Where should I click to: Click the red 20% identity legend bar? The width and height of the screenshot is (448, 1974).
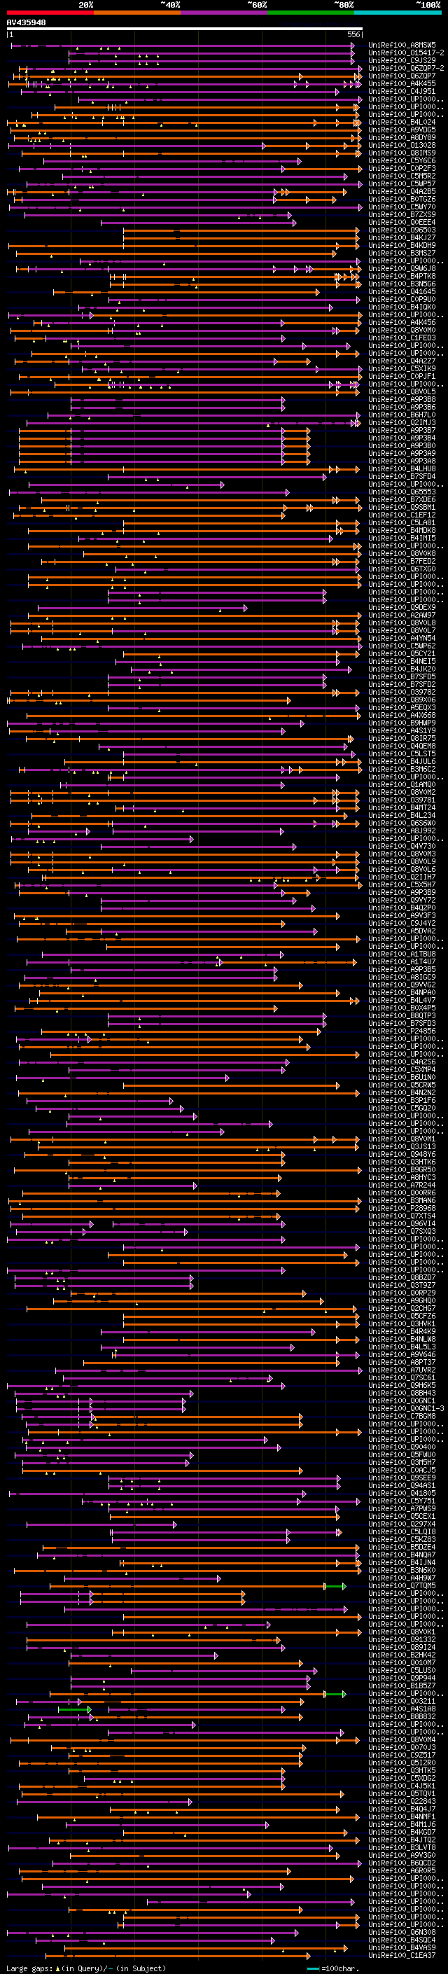(x=50, y=13)
